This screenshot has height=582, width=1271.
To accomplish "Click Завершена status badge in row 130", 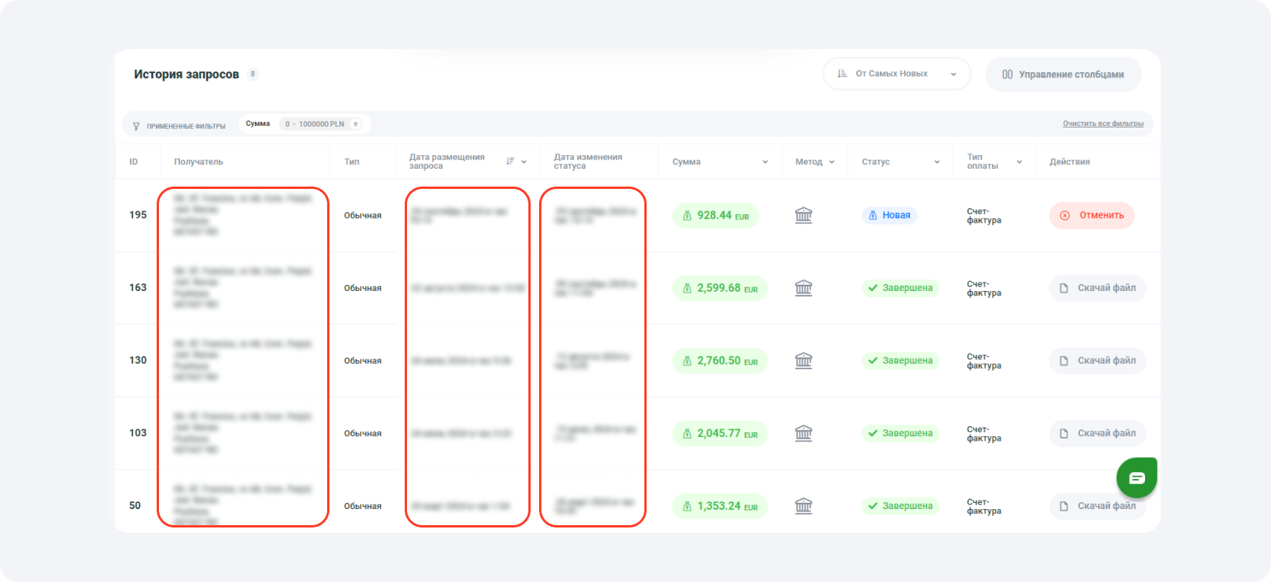I will coord(900,360).
